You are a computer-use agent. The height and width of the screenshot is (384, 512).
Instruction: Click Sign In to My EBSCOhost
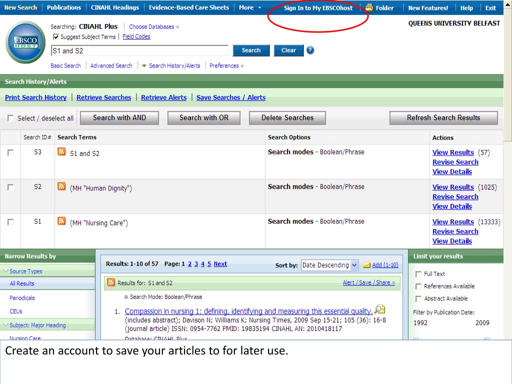pyautogui.click(x=318, y=8)
